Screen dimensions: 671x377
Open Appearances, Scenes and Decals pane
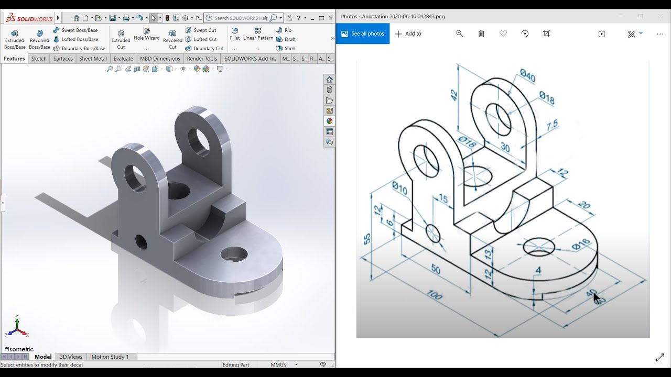[x=329, y=121]
